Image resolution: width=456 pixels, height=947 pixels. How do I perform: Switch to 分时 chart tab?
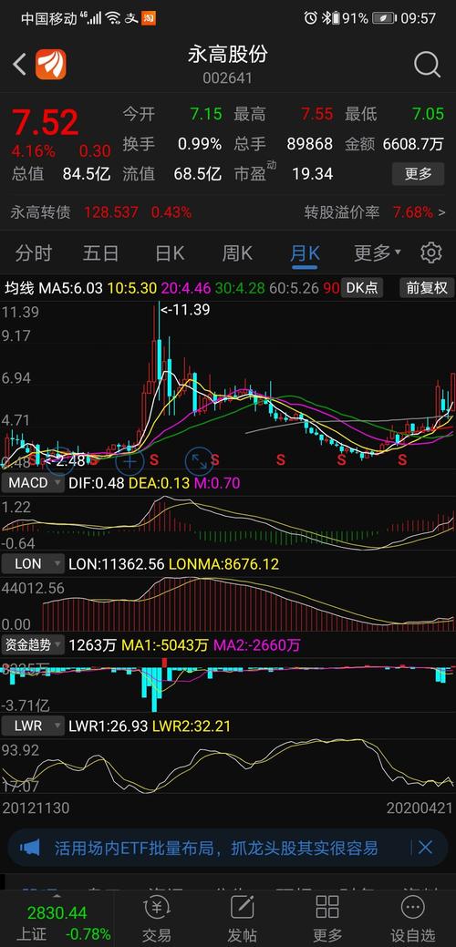[x=34, y=253]
